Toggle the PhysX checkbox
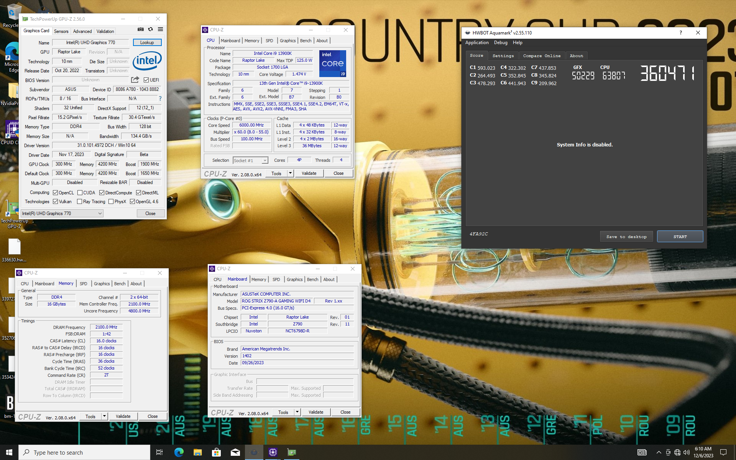This screenshot has height=460, width=736. 111,202
